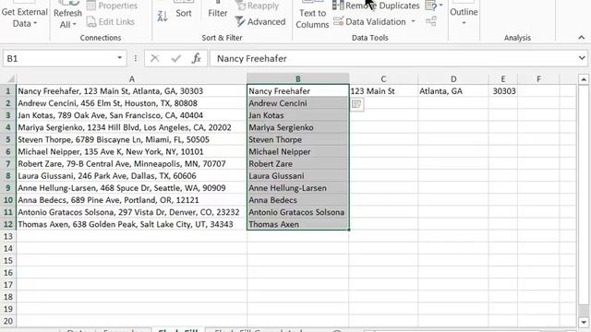Click cell A10 Anna Bedecs address row
Viewport: 591px width, 332px height.
click(131, 200)
